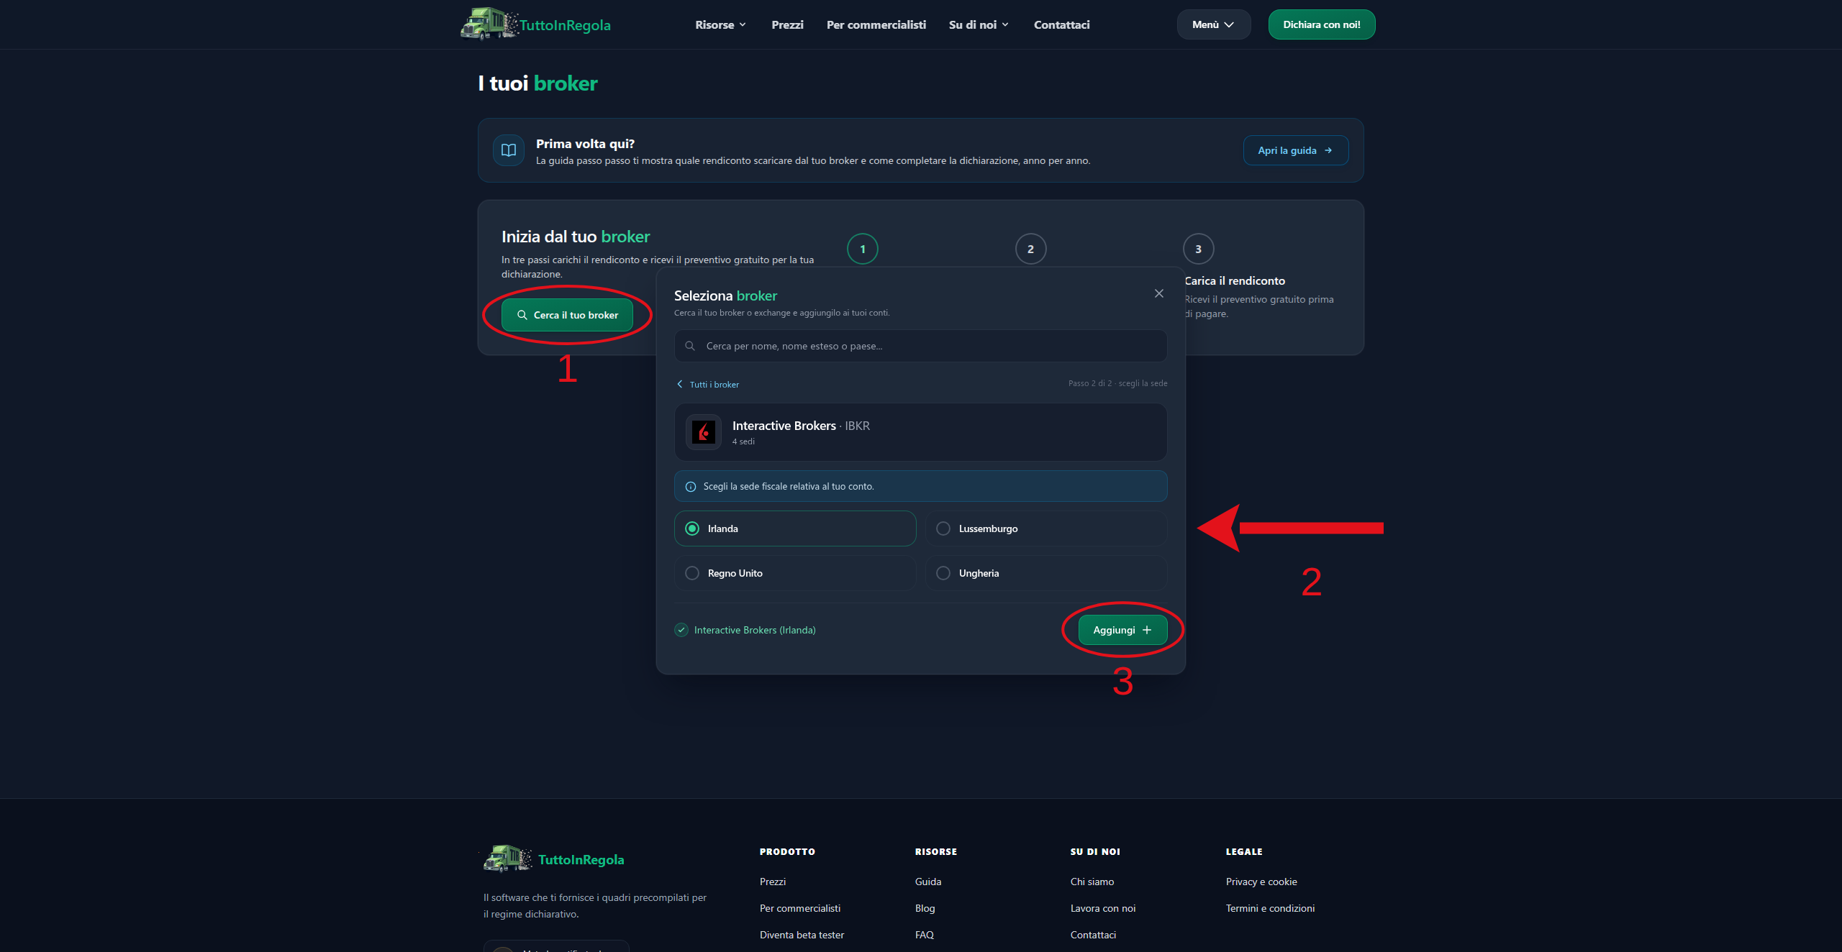Open the Diventa beta tester link

(802, 935)
